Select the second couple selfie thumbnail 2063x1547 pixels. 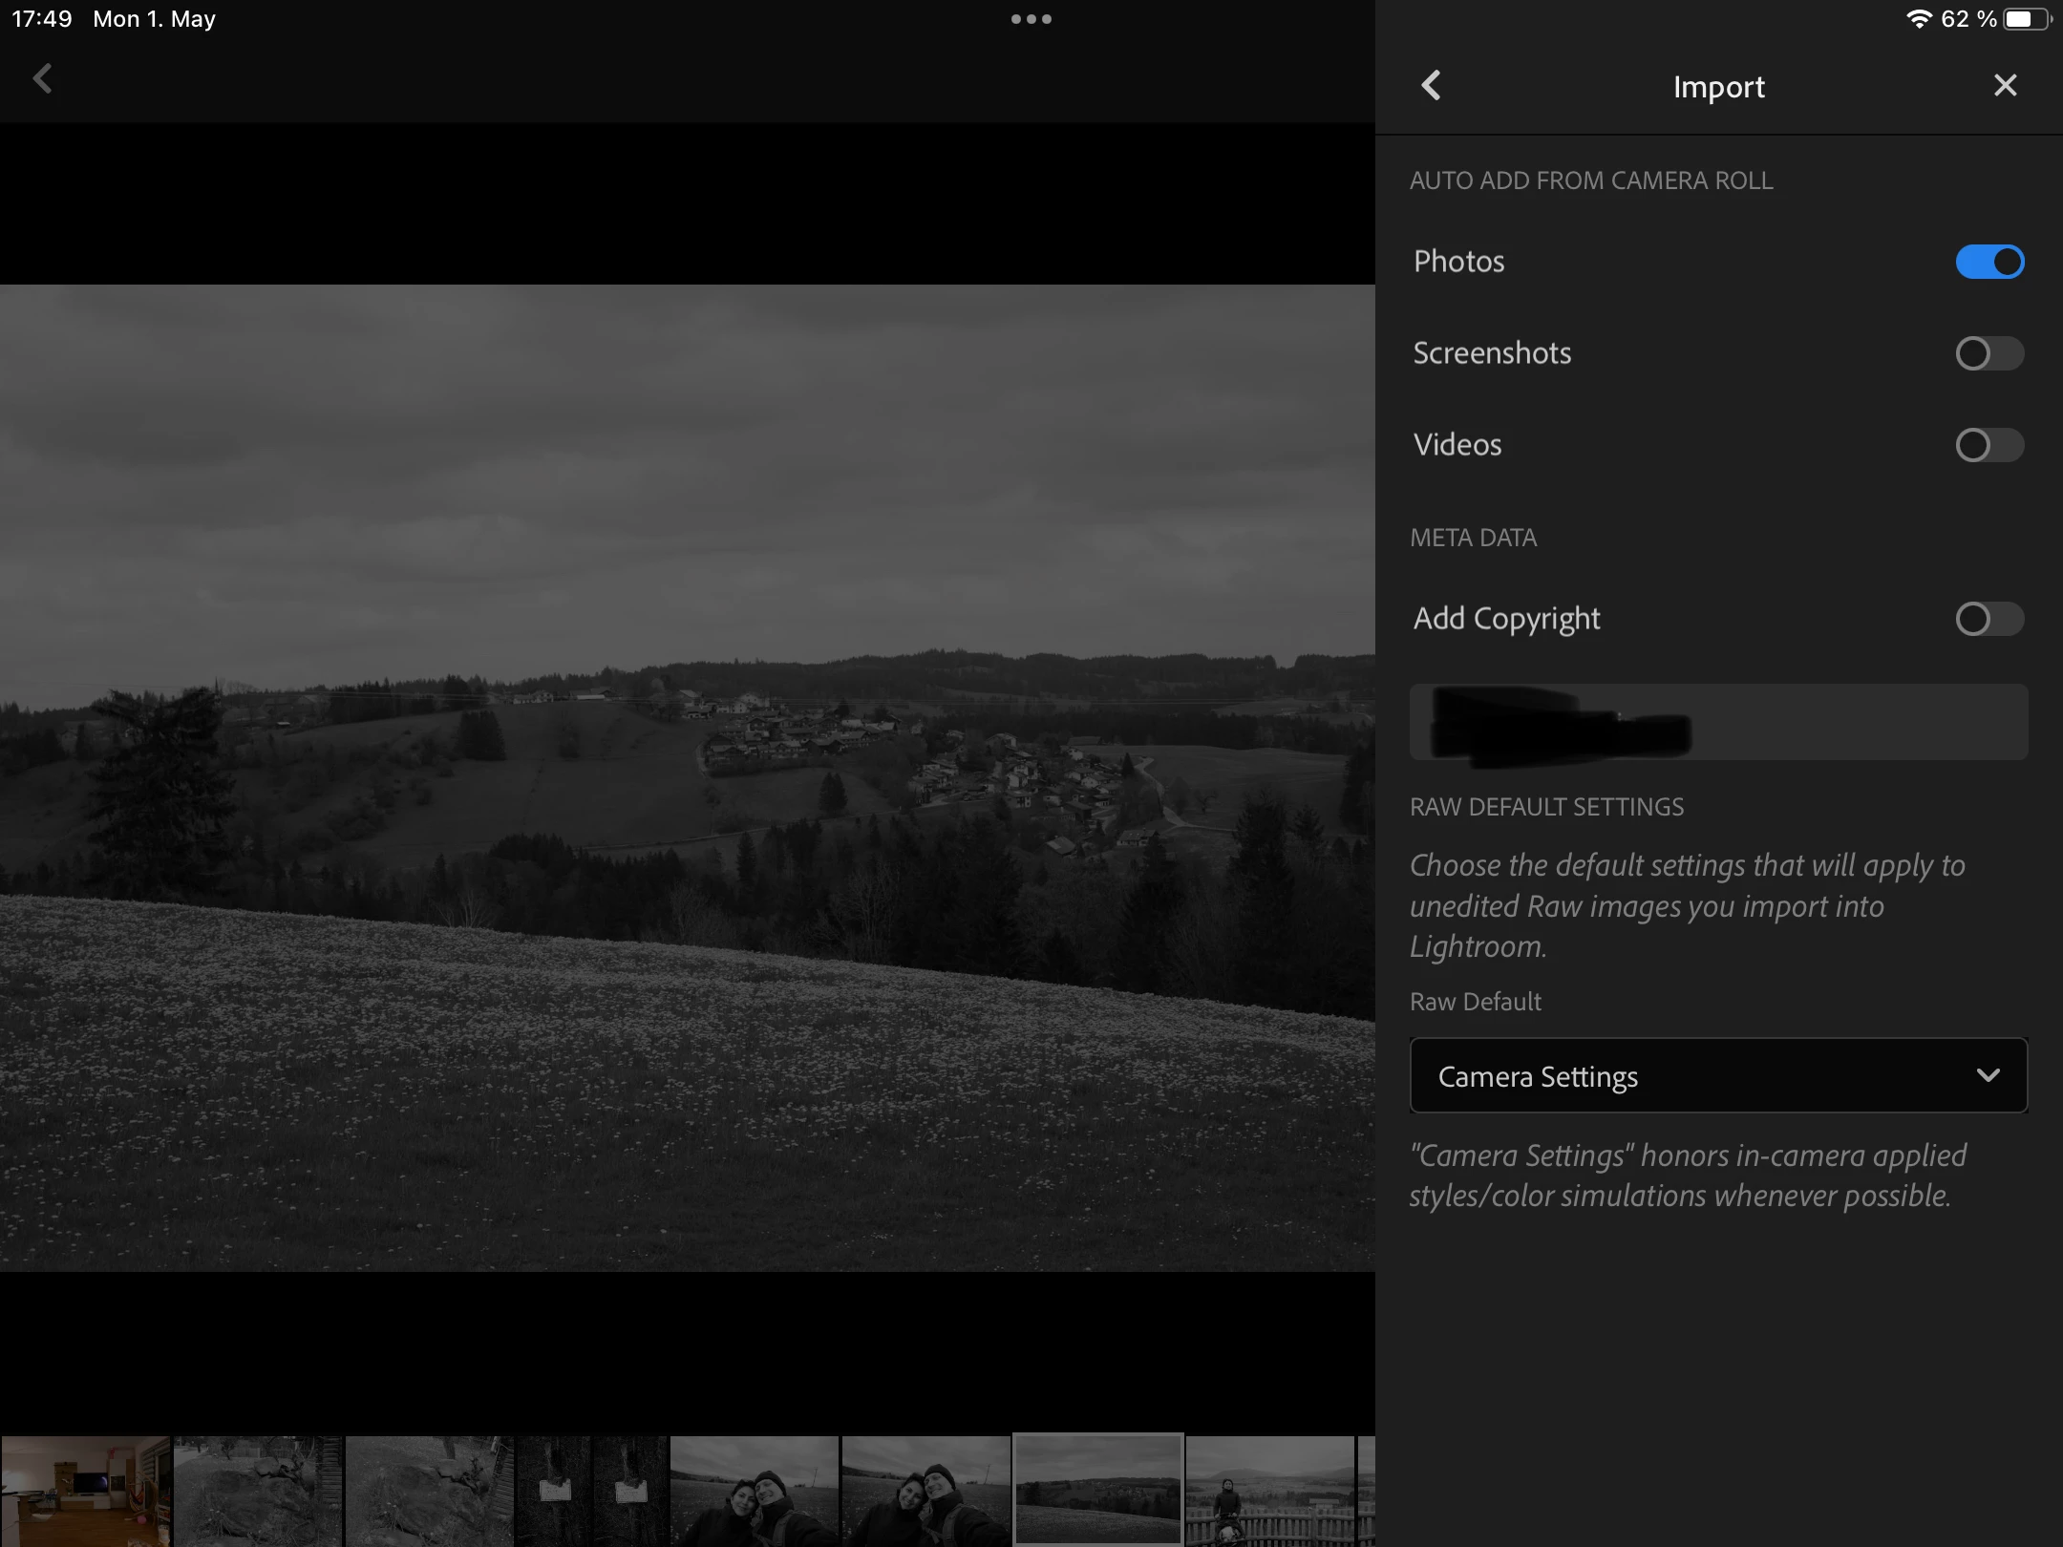[925, 1490]
